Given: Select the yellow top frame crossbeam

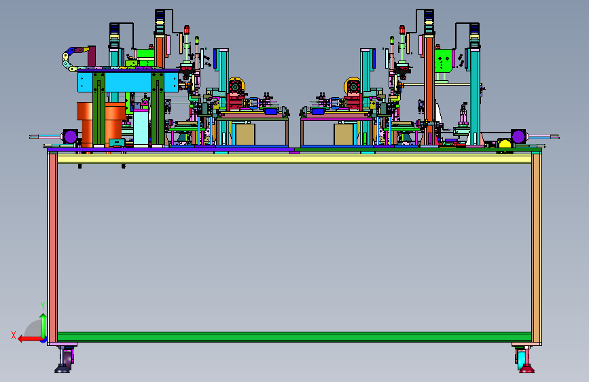Looking at the screenshot, I should click(x=295, y=158).
